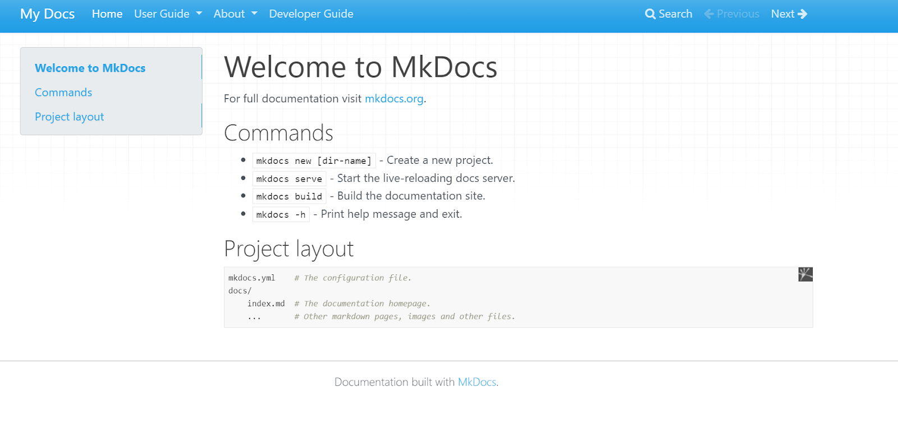Screen dimensions: 898x423
Task: Click '# The documentation homepage.' comment
Action: (363, 304)
